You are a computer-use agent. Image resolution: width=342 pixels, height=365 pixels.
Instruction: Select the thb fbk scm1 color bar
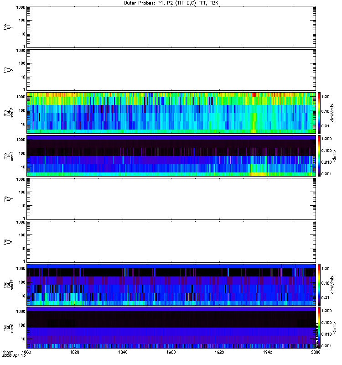coord(319,156)
